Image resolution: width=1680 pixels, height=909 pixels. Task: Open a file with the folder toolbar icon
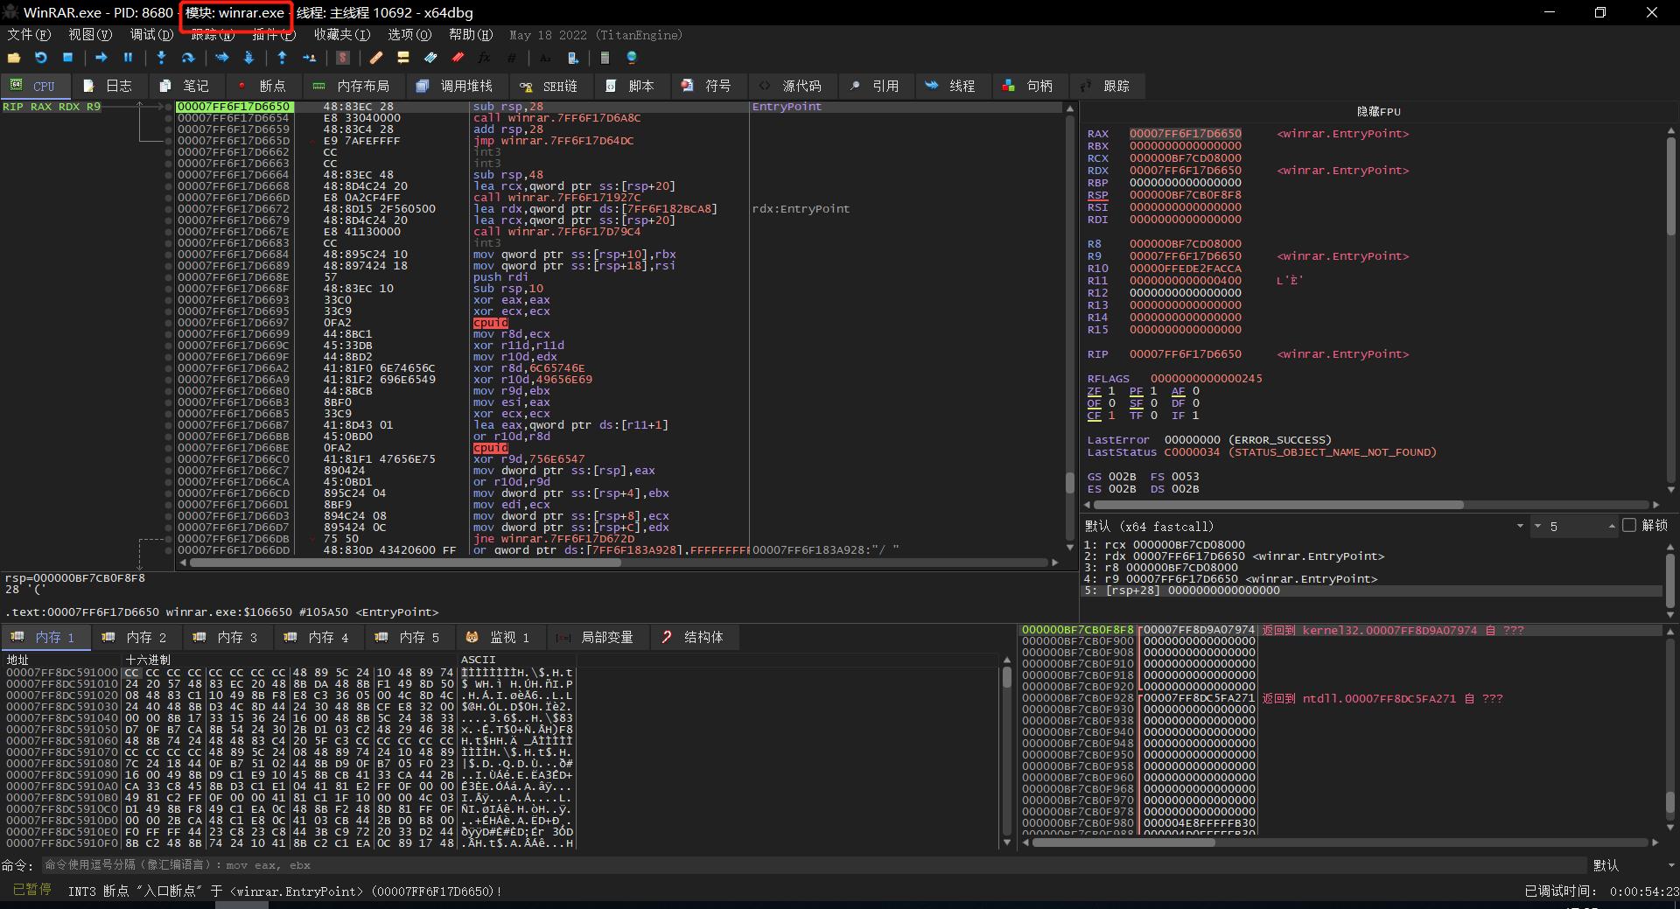pos(14,58)
